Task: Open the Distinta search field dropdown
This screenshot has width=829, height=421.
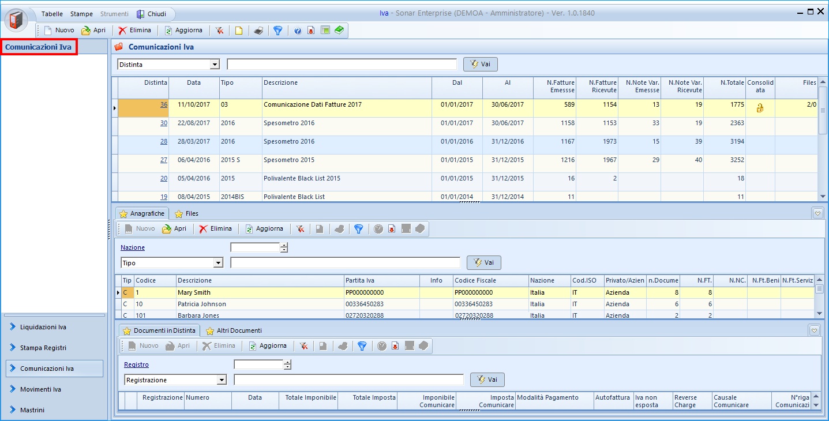Action: [215, 65]
